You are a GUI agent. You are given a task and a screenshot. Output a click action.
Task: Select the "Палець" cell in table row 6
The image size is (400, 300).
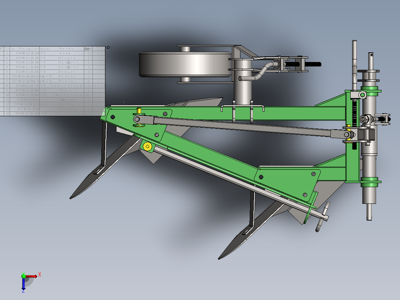pyautogui.click(x=62, y=76)
